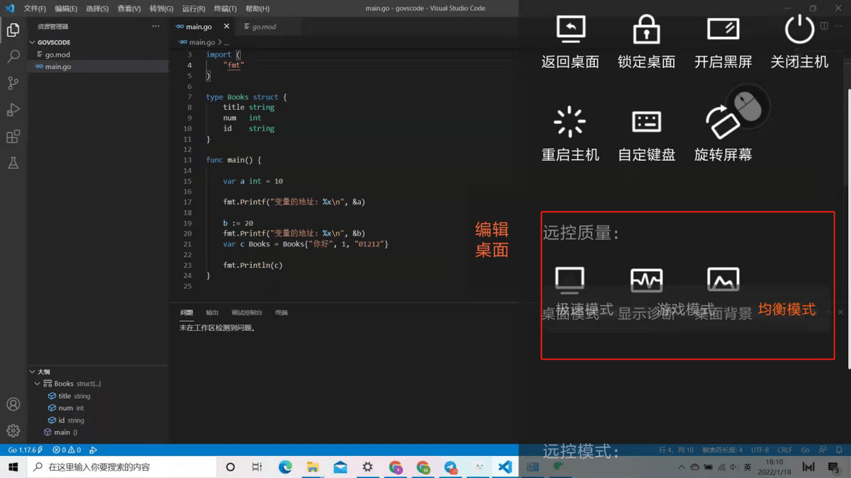Open the 帮助(H) menu

[257, 8]
